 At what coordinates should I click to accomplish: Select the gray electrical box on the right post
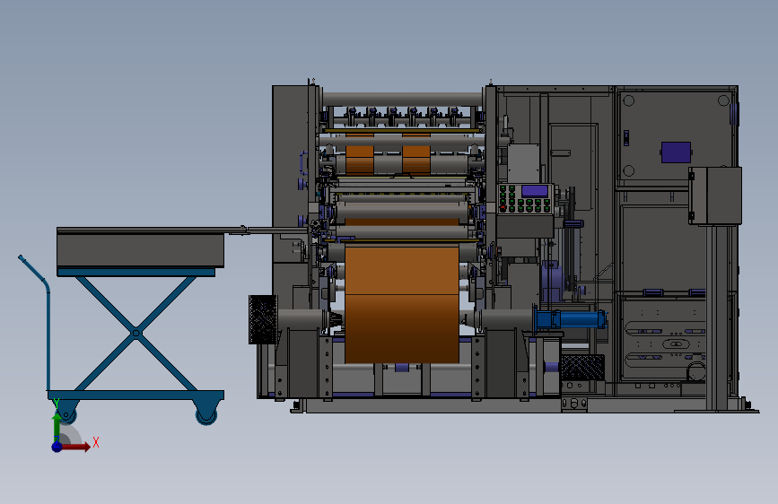coord(715,196)
